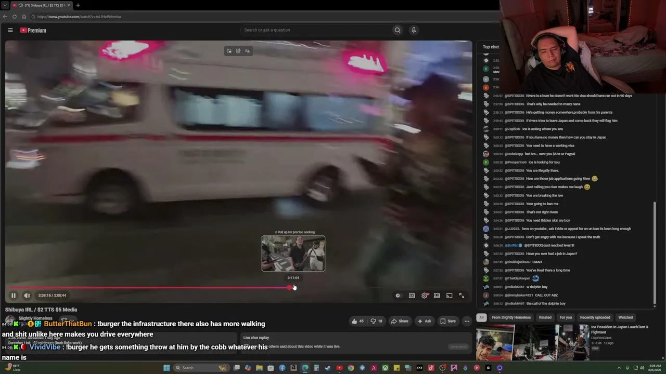This screenshot has height=374, width=666.
Task: Go back in browser history
Action: 5,17
